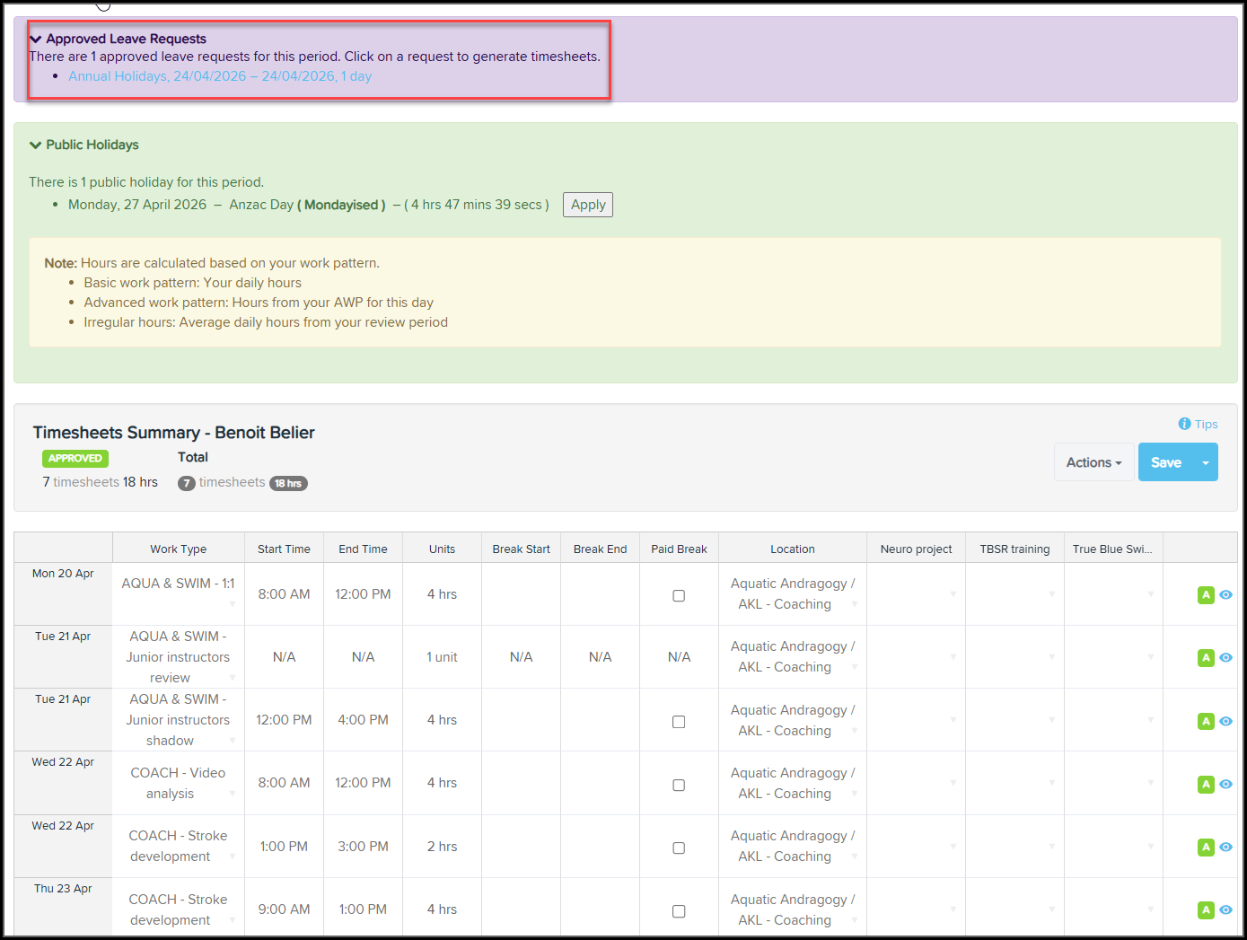Click eye icon for COACH Video analysis row

point(1225,784)
